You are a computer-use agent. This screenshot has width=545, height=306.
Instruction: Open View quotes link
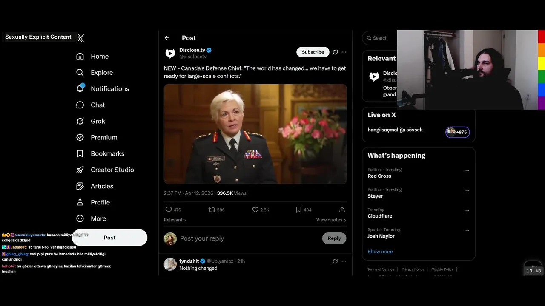point(331,220)
